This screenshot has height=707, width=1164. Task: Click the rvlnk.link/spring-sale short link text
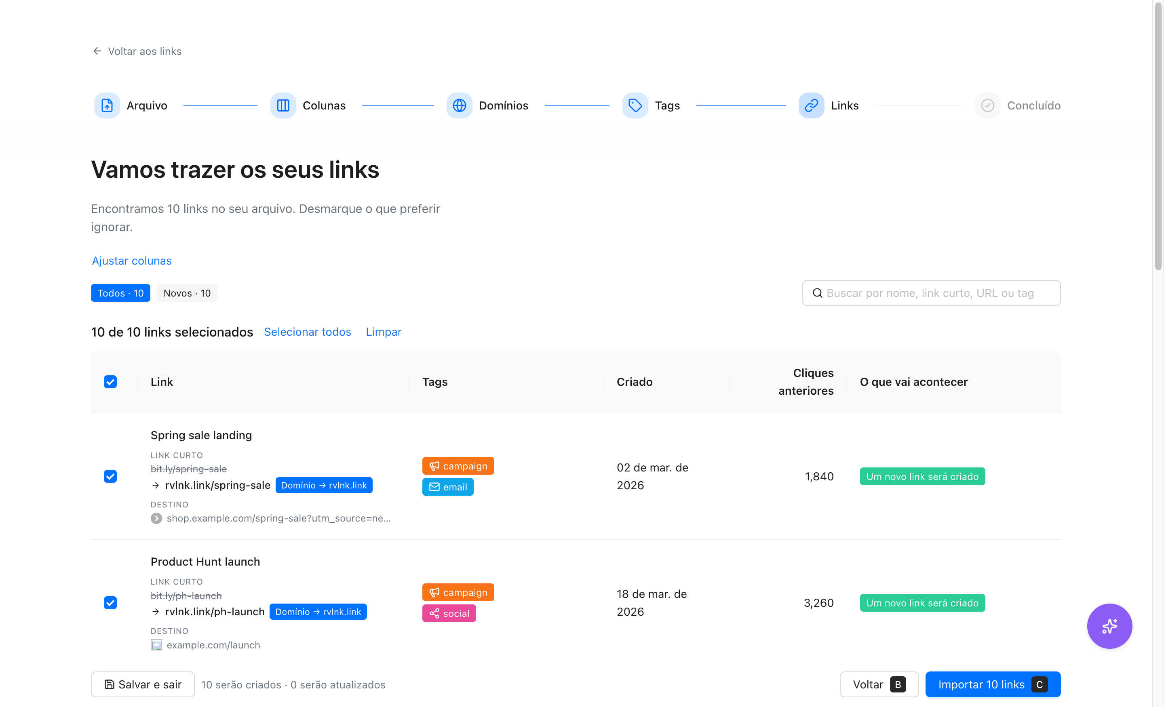click(x=217, y=485)
